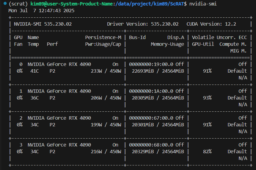Click the Pwr:Usage/Cap header
Image resolution: width=256 pixels, height=170 pixels.
103,44
